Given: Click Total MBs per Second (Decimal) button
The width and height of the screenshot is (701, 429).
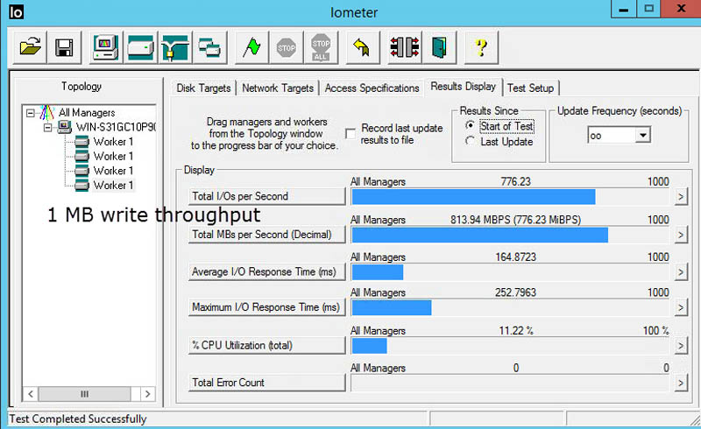Looking at the screenshot, I should point(267,235).
